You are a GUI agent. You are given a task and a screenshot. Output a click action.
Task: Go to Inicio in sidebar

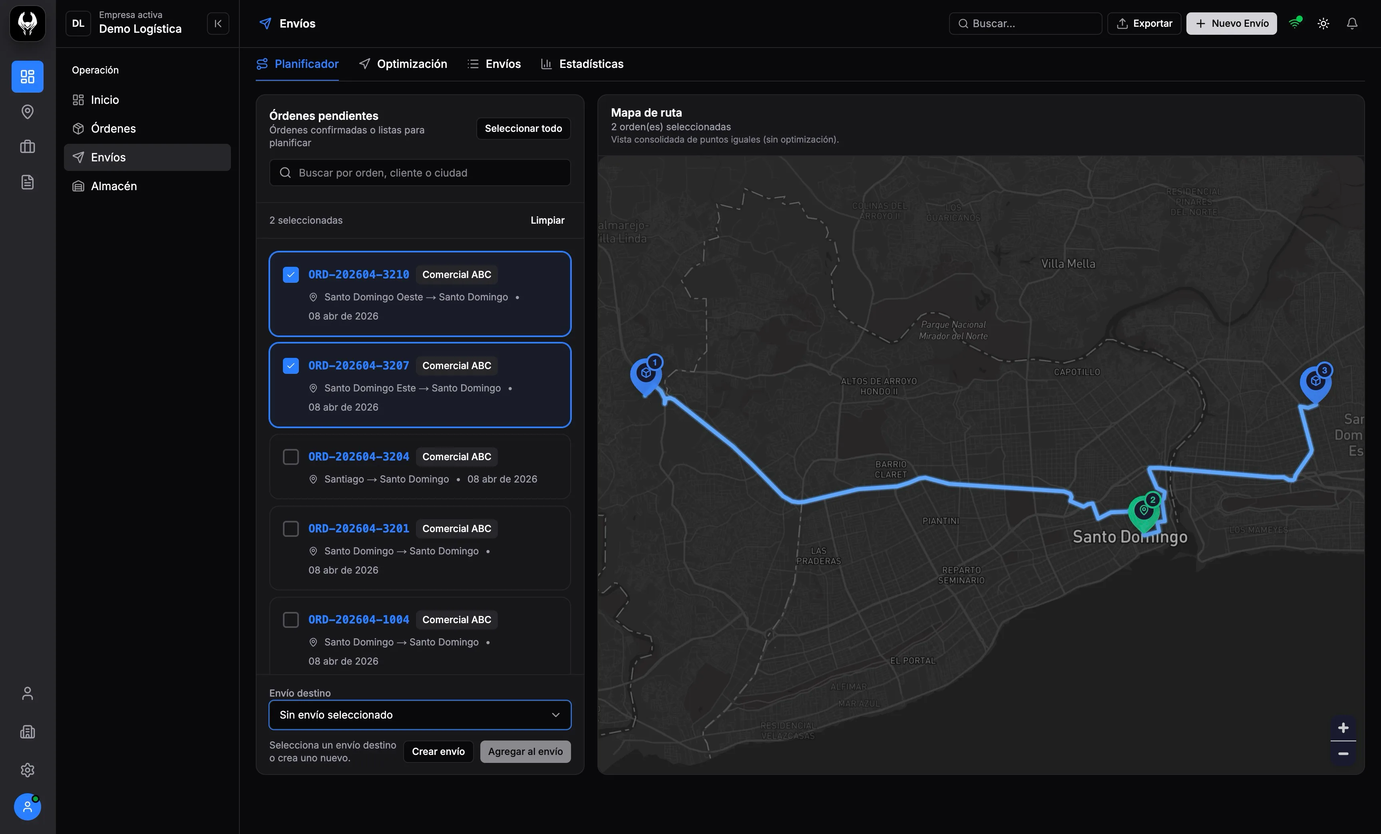(x=147, y=100)
